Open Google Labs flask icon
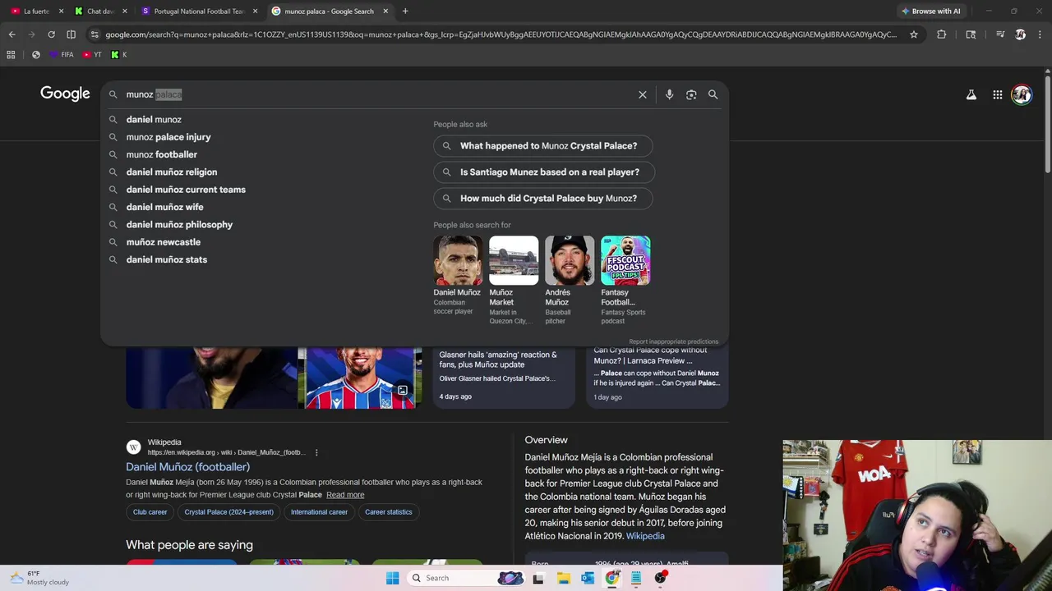Screen dimensions: 1052x591 [x=971, y=94]
